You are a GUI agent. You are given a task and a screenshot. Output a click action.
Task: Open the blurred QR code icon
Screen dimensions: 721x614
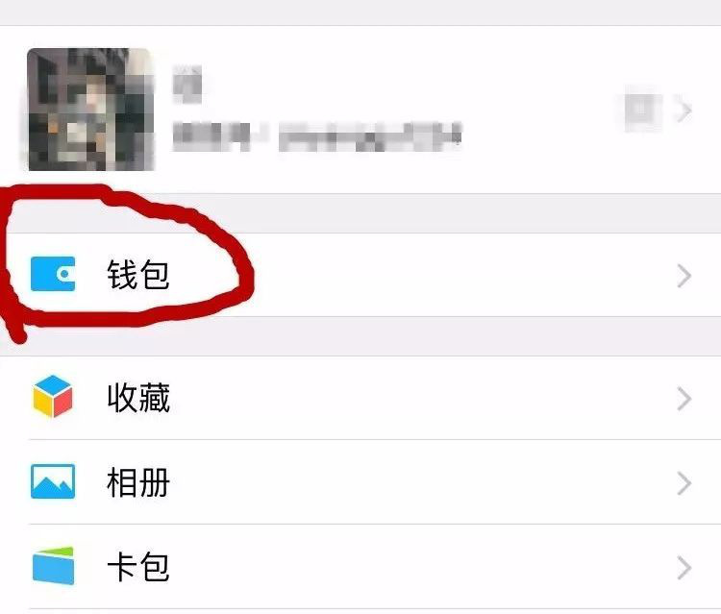tap(643, 111)
